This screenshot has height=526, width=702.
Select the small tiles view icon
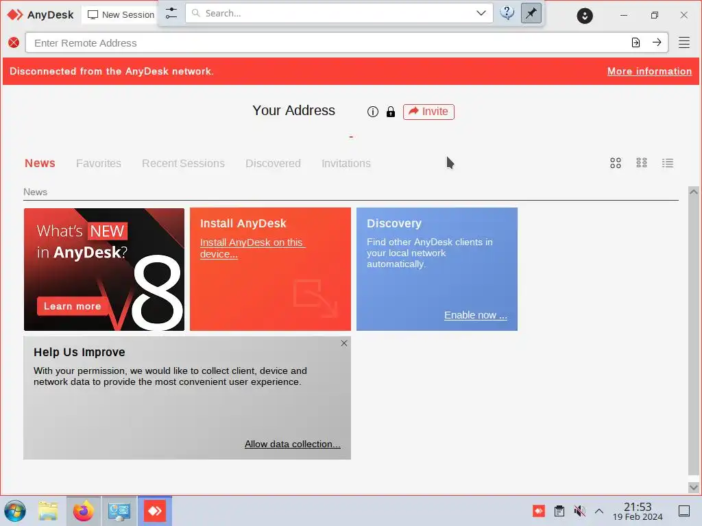tap(642, 163)
